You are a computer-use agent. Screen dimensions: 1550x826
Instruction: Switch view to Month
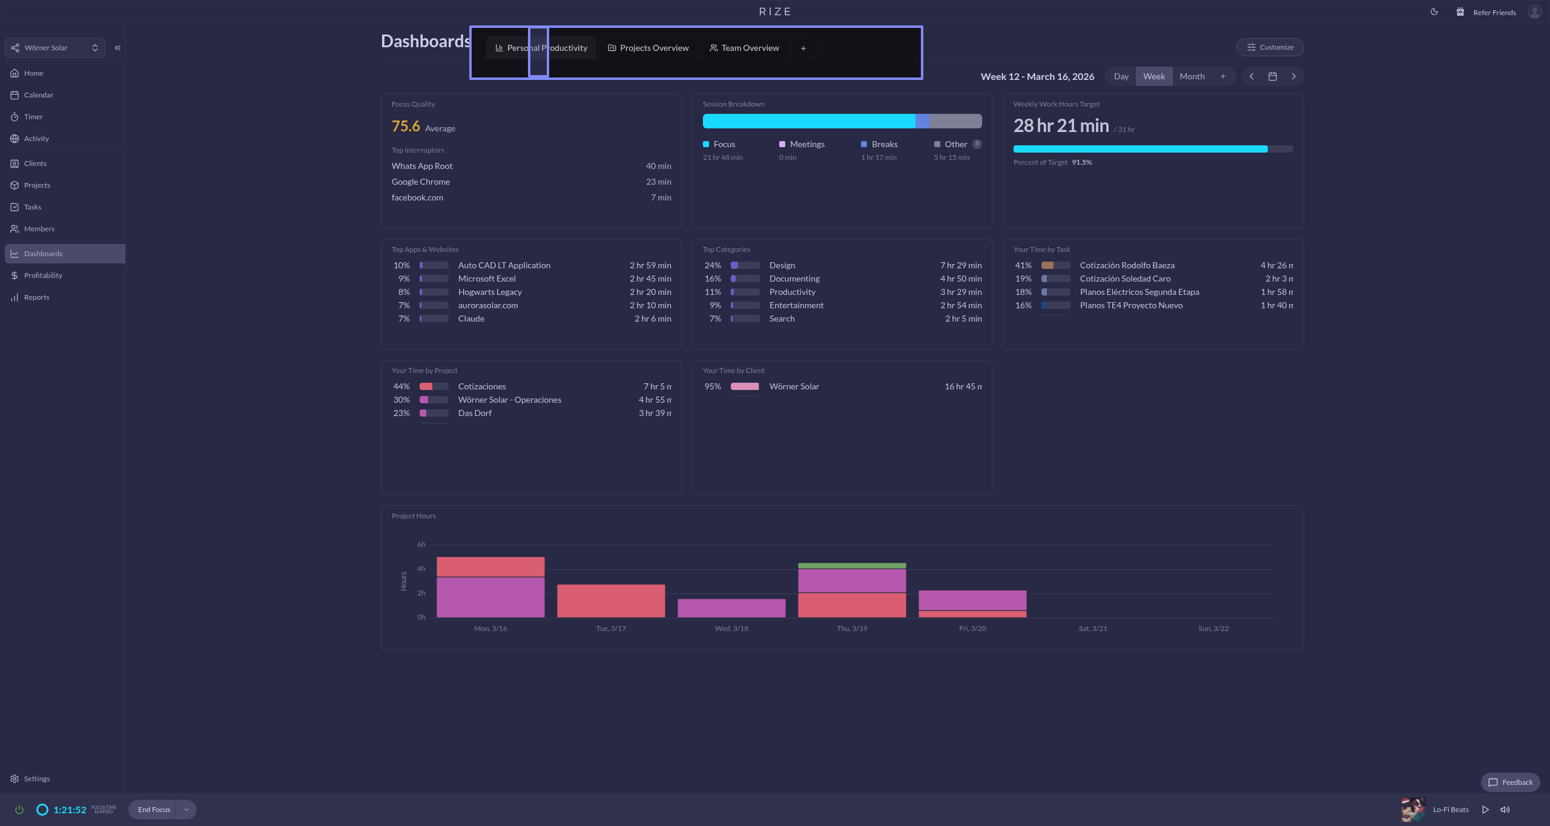pyautogui.click(x=1192, y=76)
